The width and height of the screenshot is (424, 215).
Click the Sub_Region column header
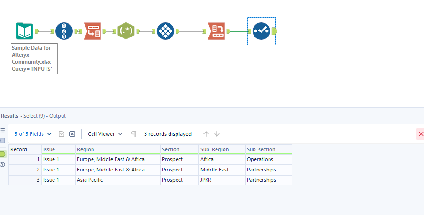tap(222, 149)
